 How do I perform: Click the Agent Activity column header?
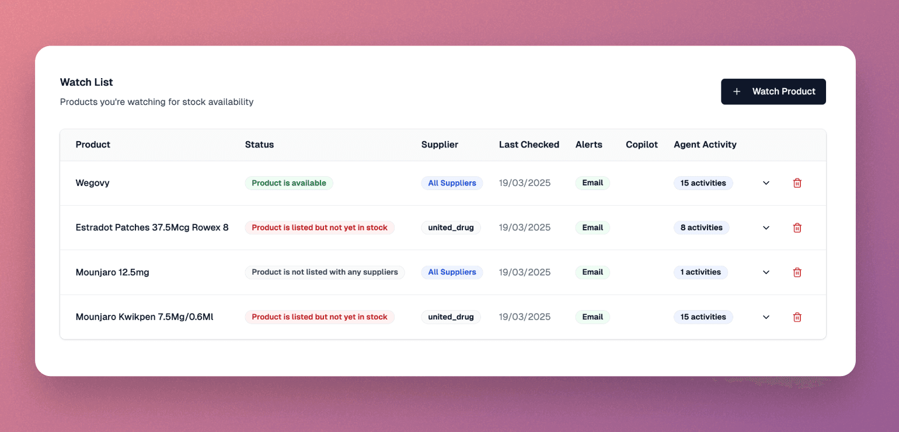coord(705,145)
